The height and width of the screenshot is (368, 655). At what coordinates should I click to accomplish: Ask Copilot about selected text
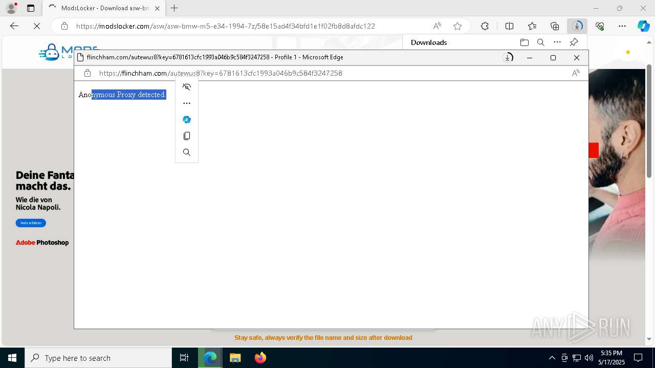[187, 120]
